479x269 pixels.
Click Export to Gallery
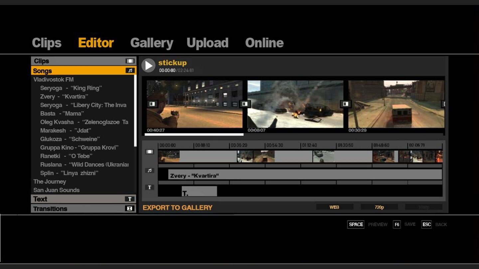click(x=177, y=208)
